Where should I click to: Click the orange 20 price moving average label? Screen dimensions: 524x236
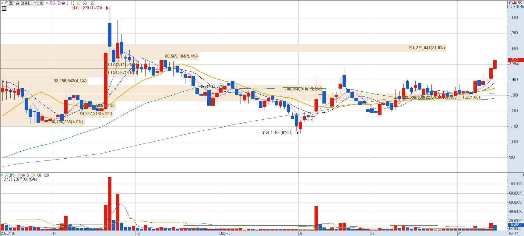79,3
